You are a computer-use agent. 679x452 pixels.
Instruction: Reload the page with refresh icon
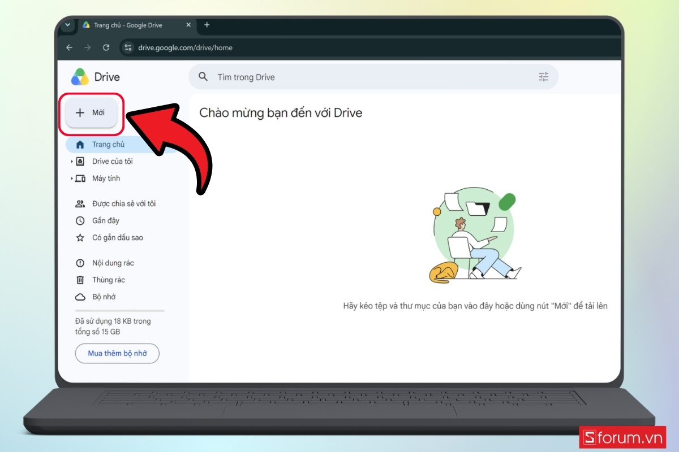(x=106, y=47)
